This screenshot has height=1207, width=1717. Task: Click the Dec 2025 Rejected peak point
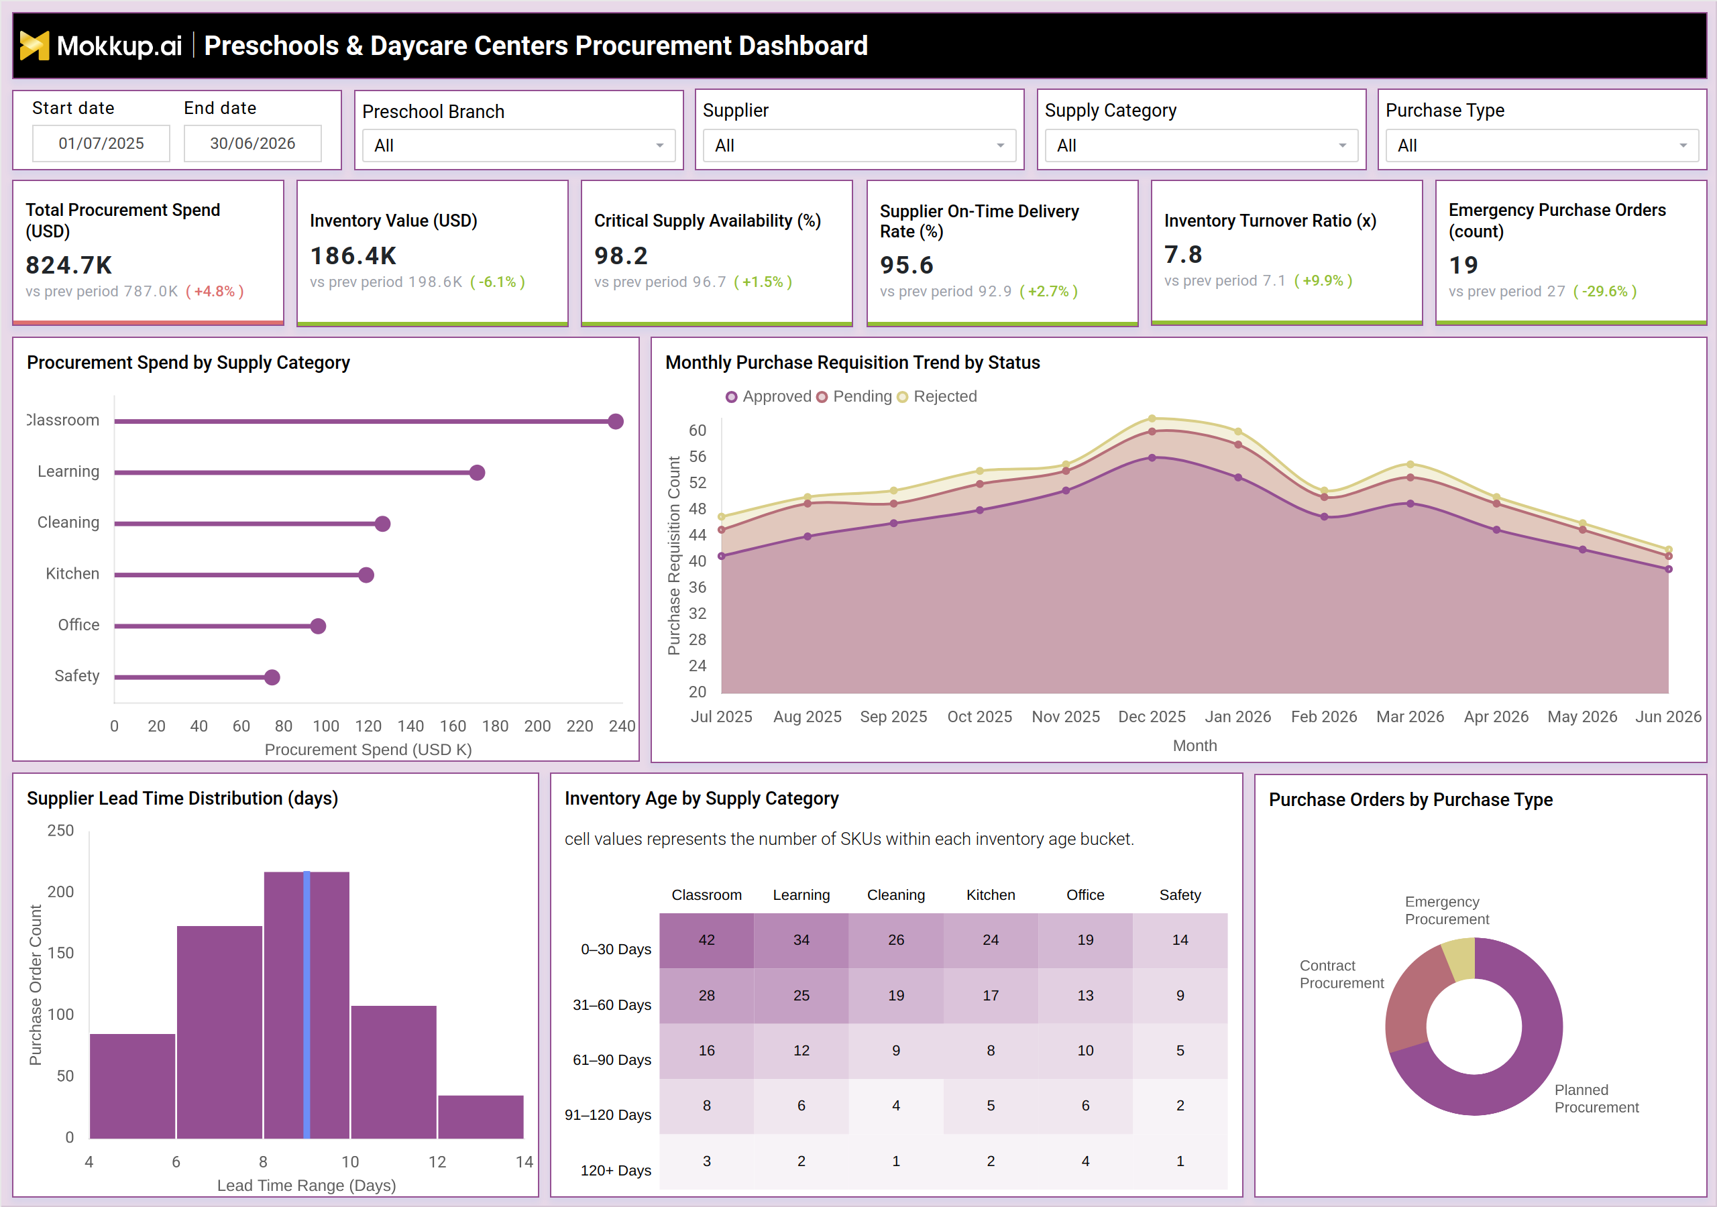(x=1152, y=419)
